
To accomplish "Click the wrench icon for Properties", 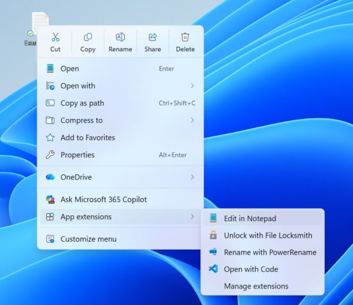I will point(50,155).
